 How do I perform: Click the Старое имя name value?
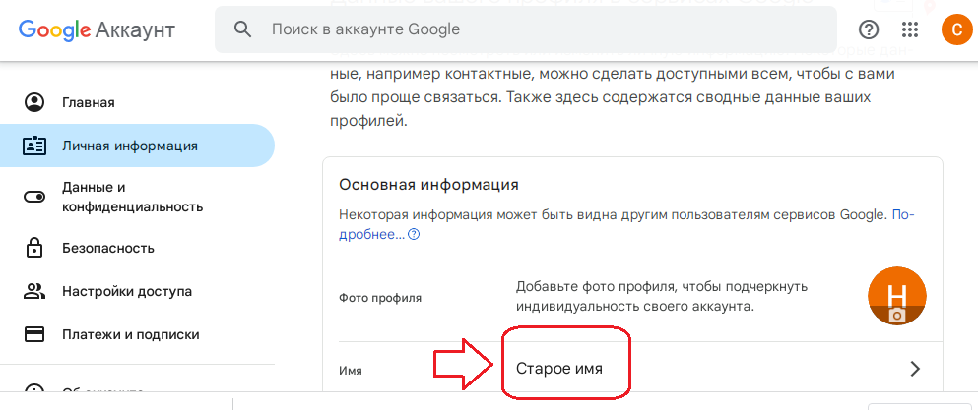click(559, 369)
